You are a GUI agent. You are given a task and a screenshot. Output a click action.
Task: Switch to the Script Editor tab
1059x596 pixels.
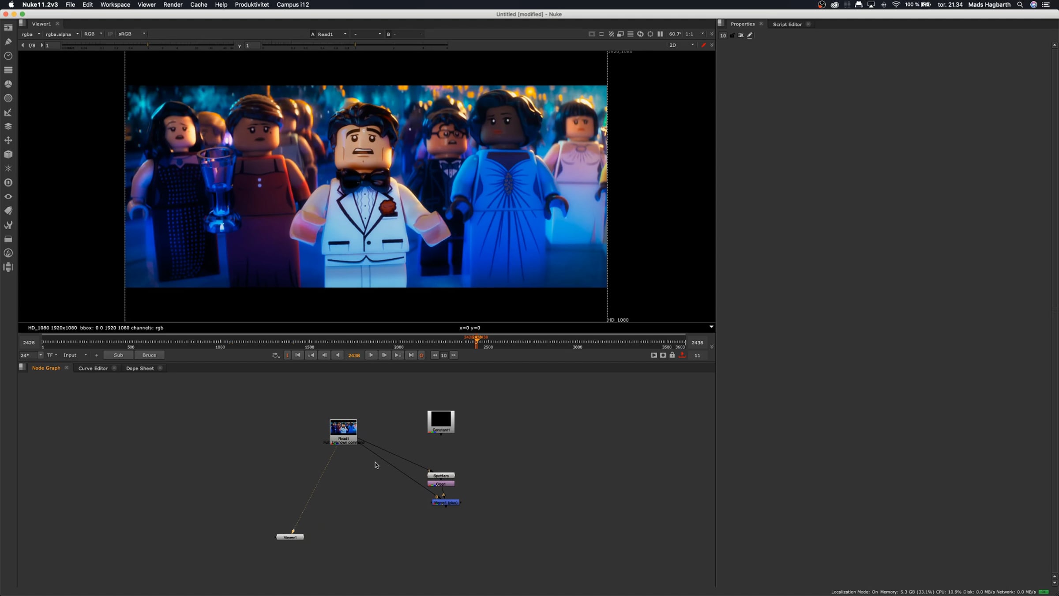click(787, 24)
